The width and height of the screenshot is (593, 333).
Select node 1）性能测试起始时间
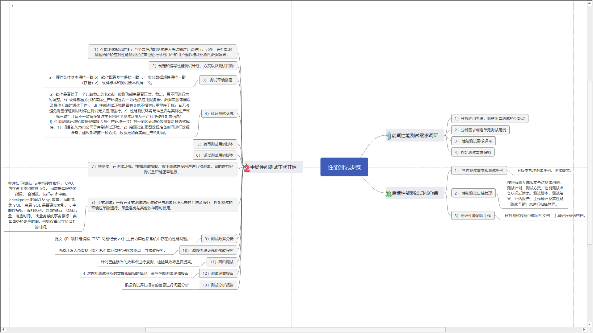162,52
